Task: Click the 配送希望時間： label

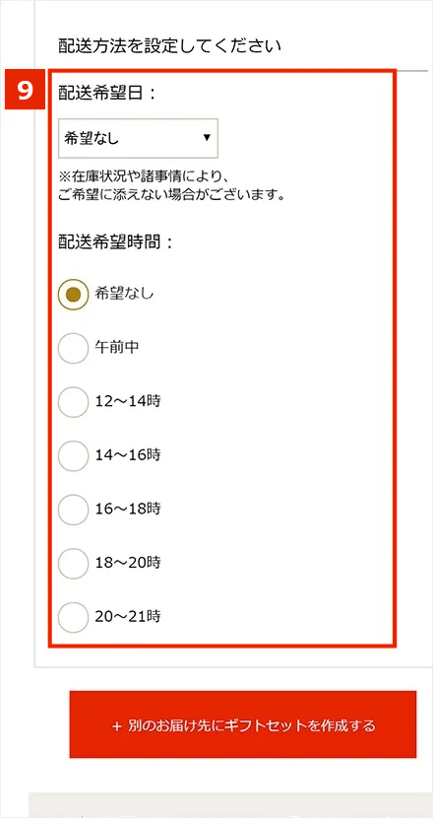Action: (x=116, y=242)
